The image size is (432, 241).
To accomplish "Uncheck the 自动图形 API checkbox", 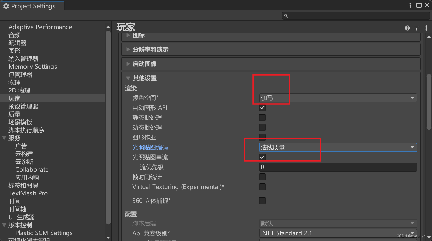I will click(x=262, y=107).
